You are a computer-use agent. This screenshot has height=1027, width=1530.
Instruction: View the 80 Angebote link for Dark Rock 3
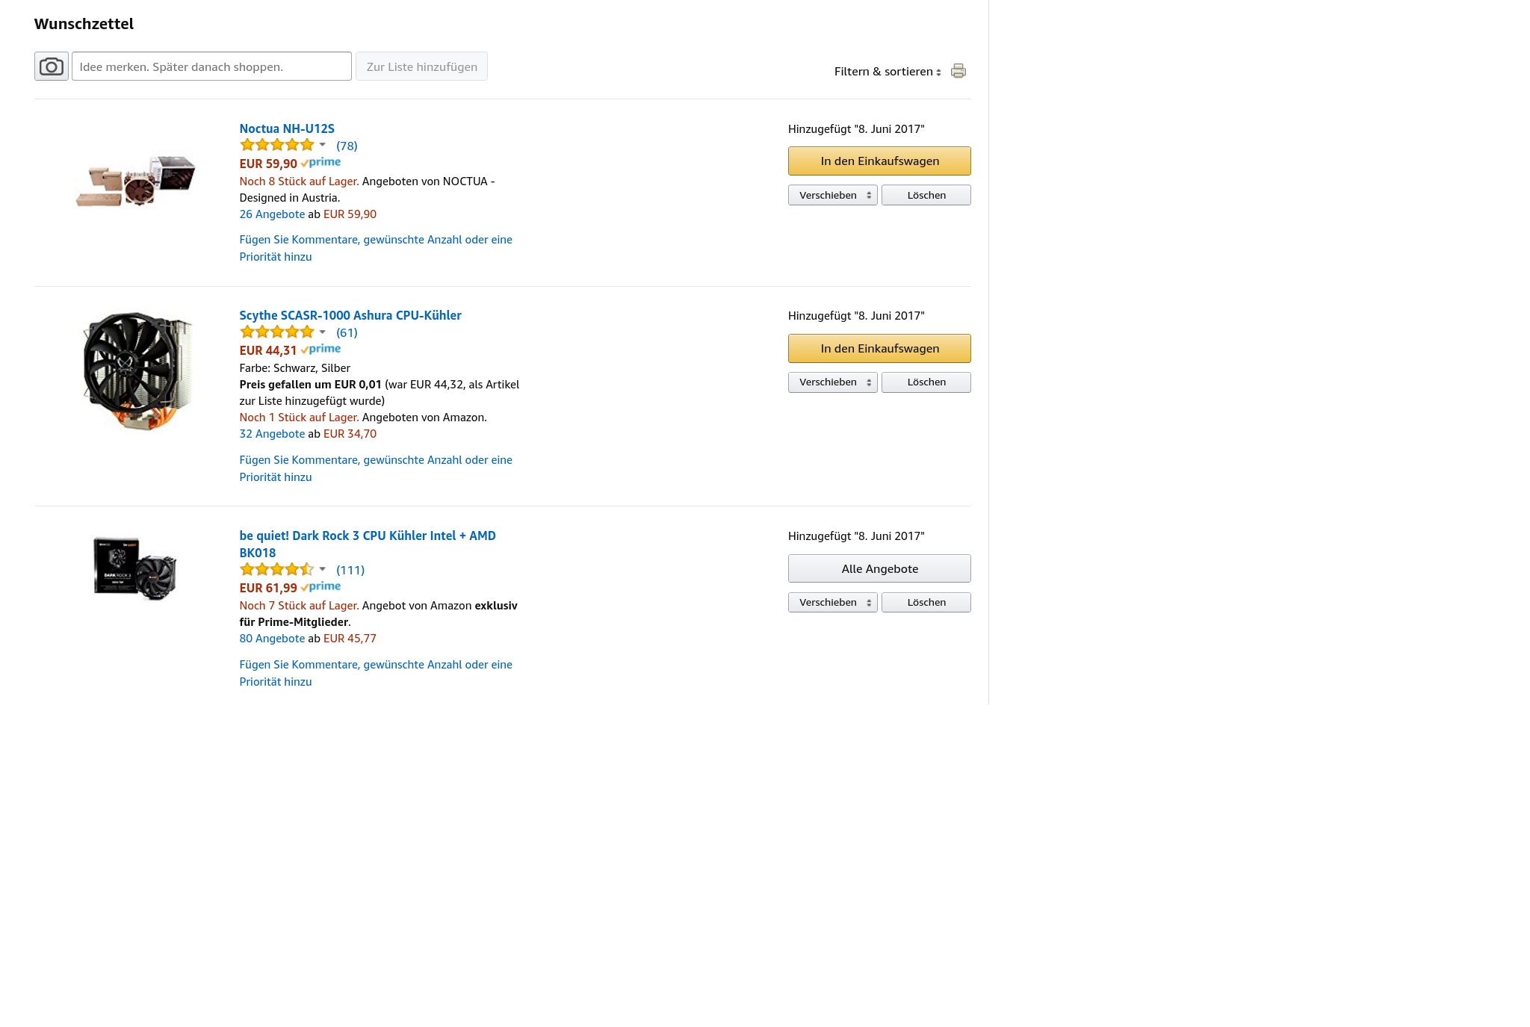coord(272,639)
